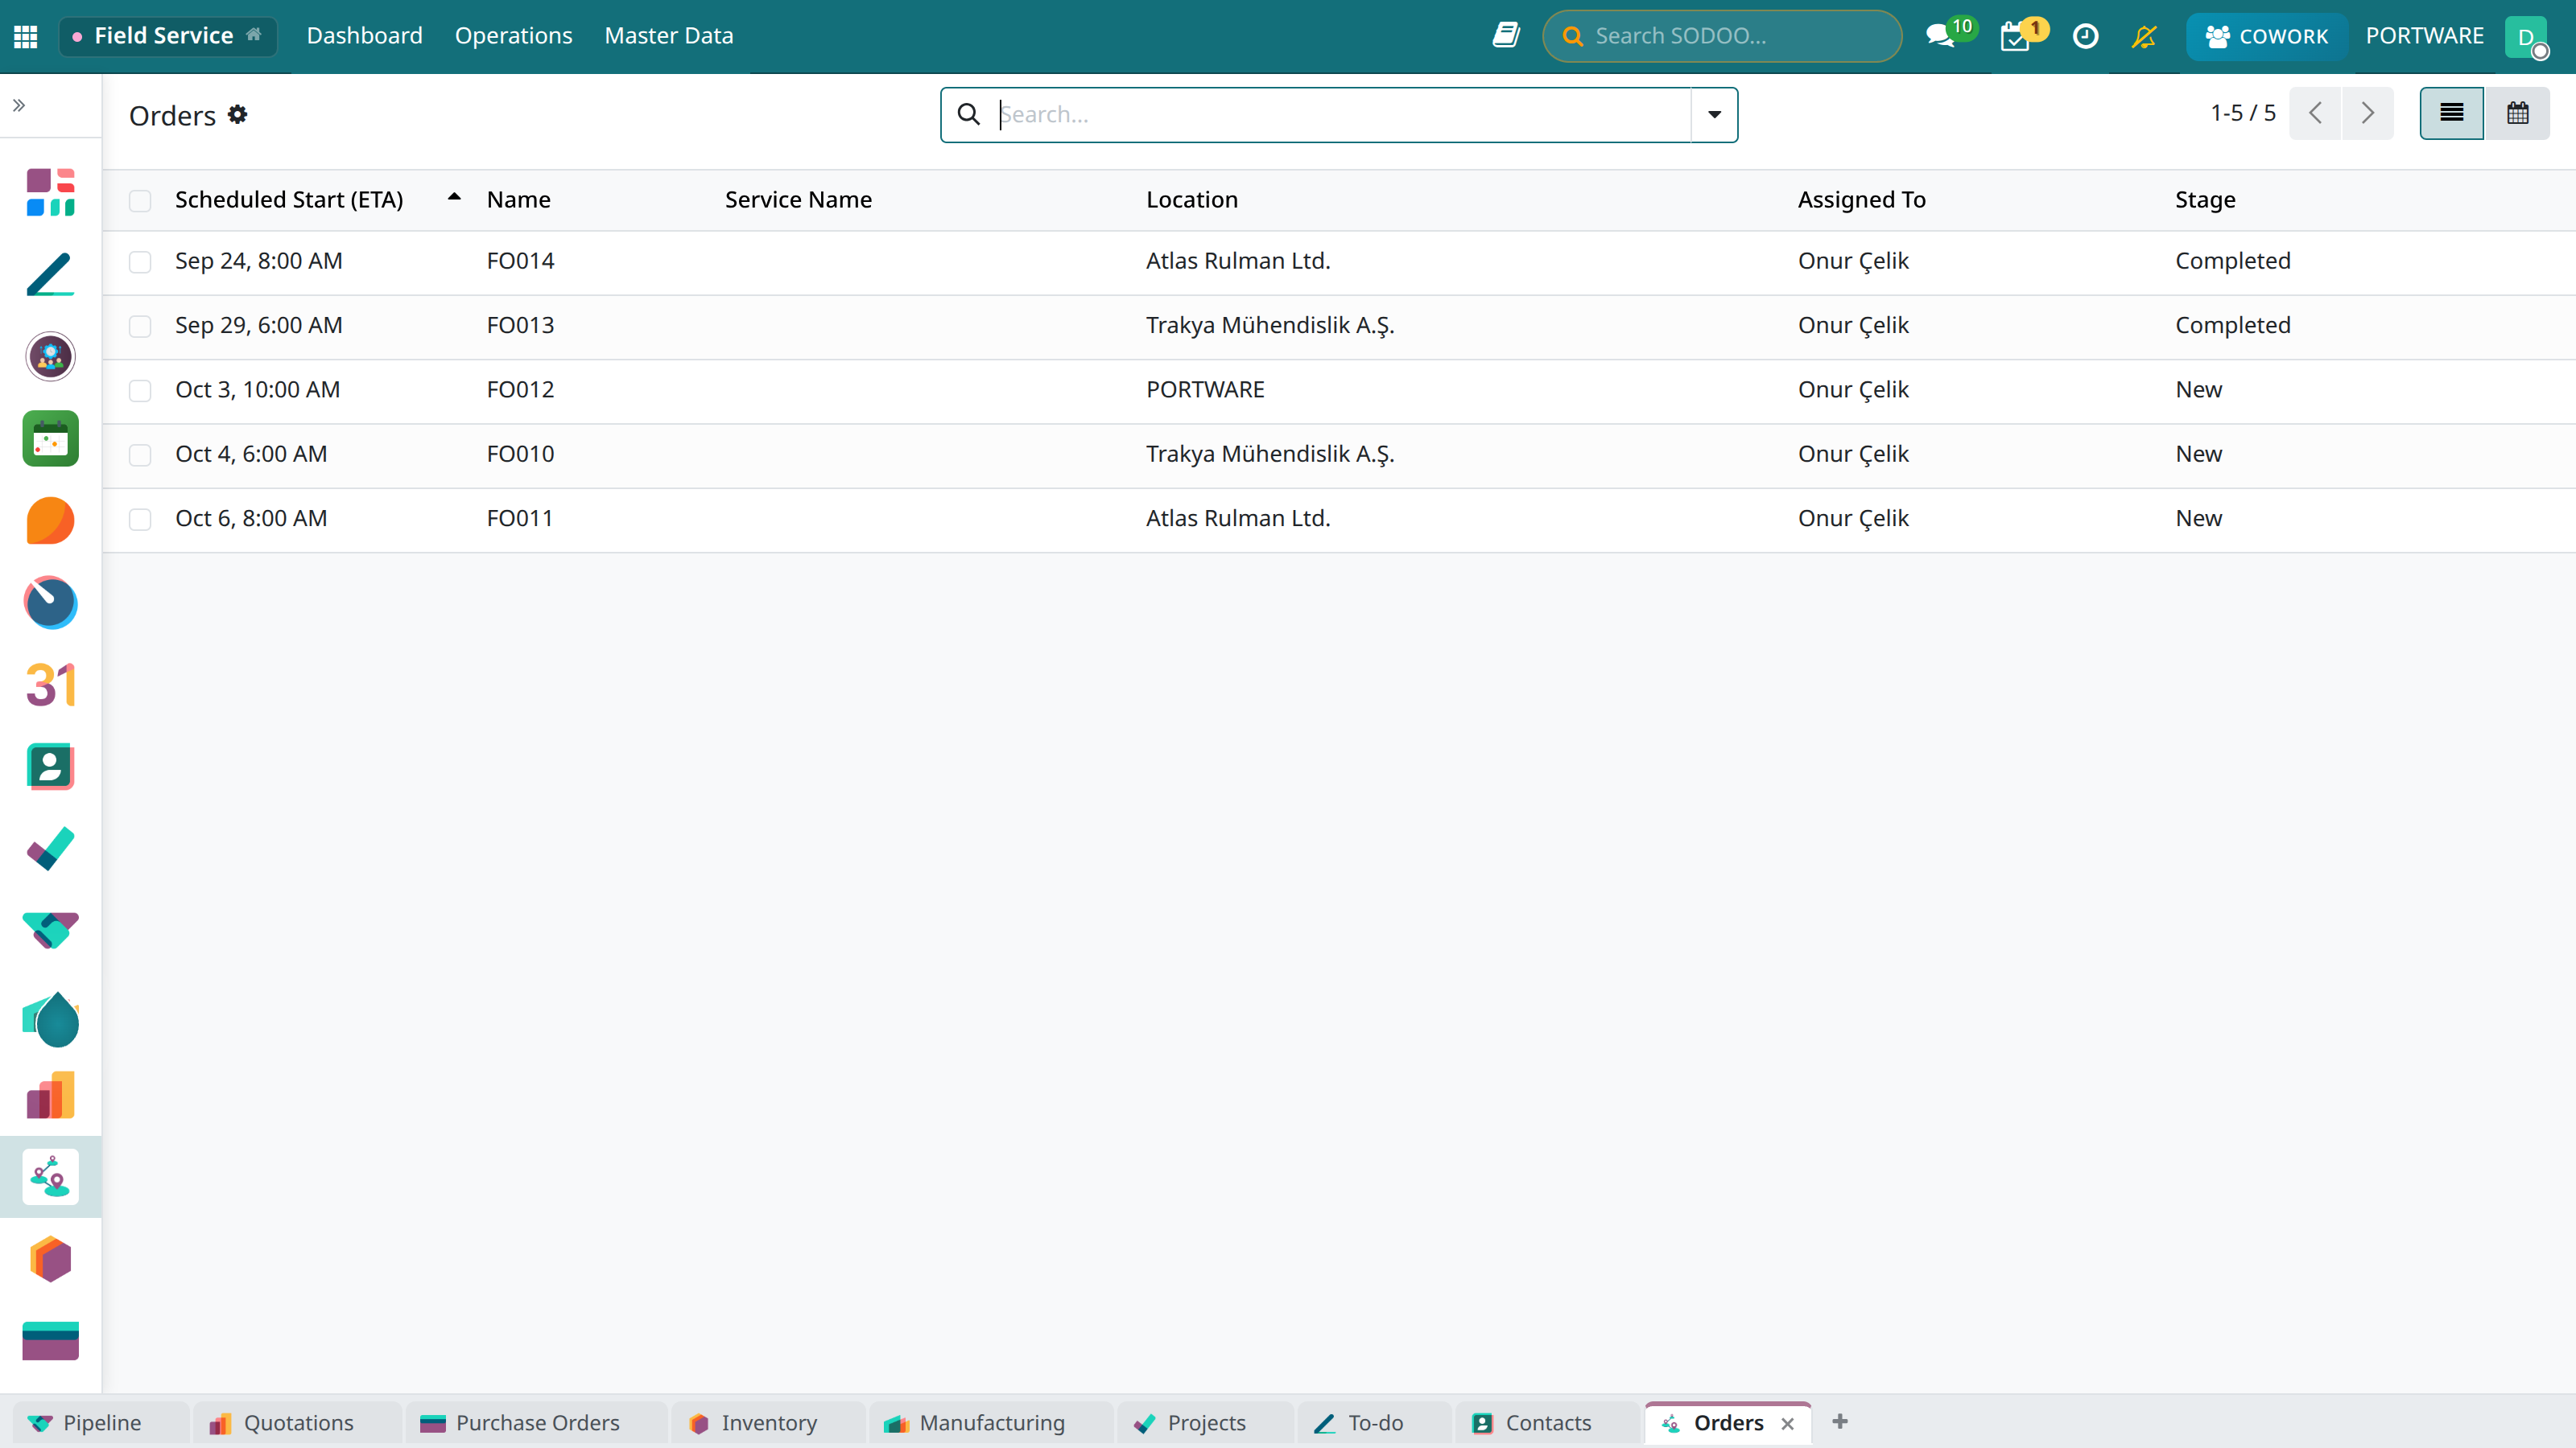2576x1448 pixels.
Task: Expand the collapsed sidebar with double chevron
Action: [x=19, y=105]
